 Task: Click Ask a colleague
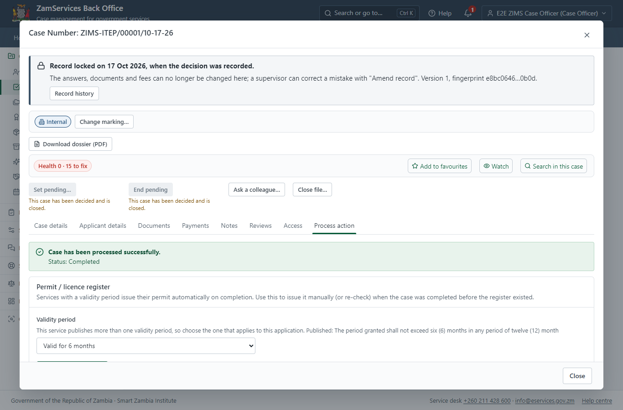coord(257,190)
